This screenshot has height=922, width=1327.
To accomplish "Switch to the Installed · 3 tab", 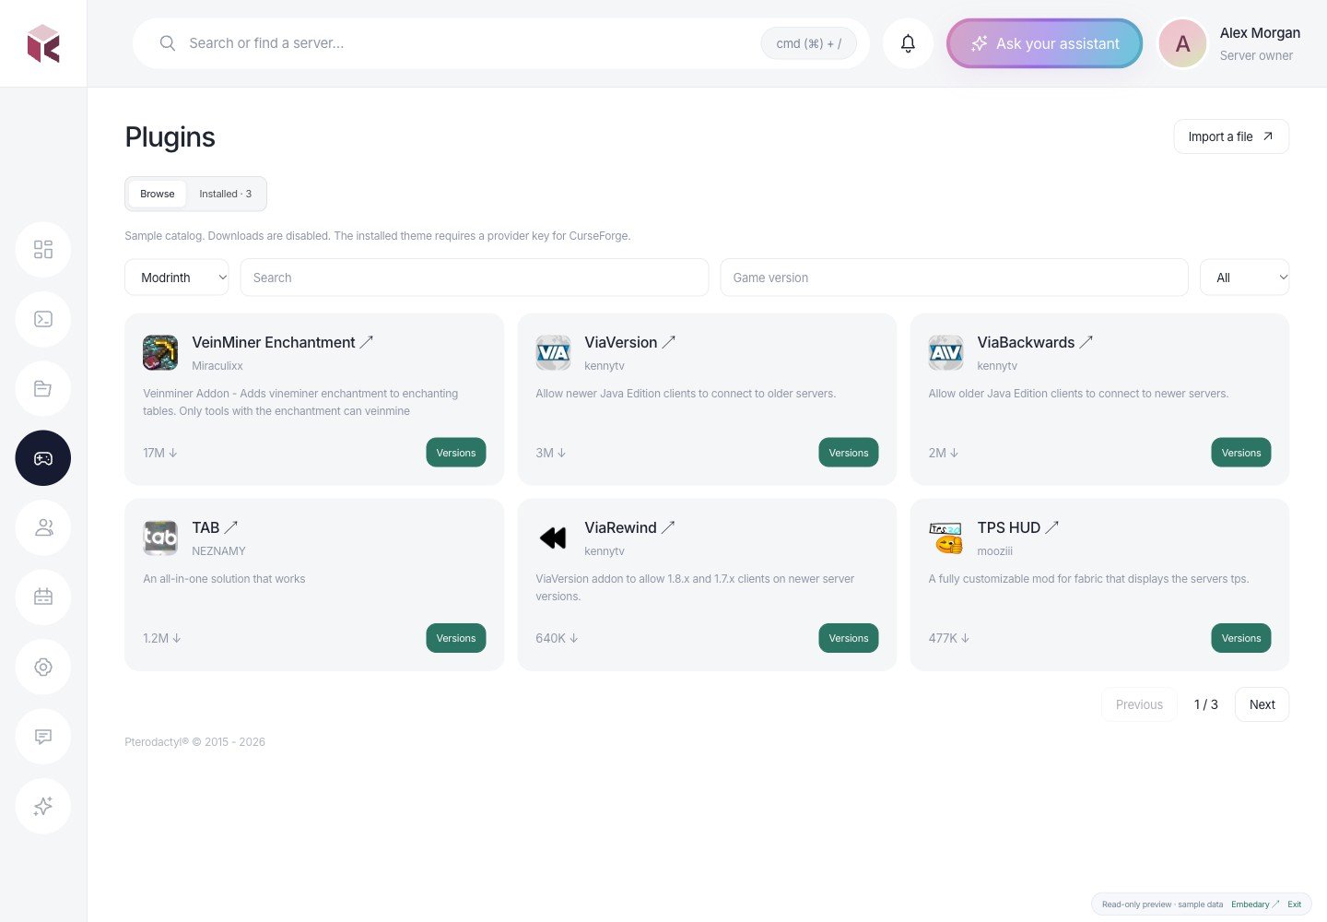I will point(226,194).
